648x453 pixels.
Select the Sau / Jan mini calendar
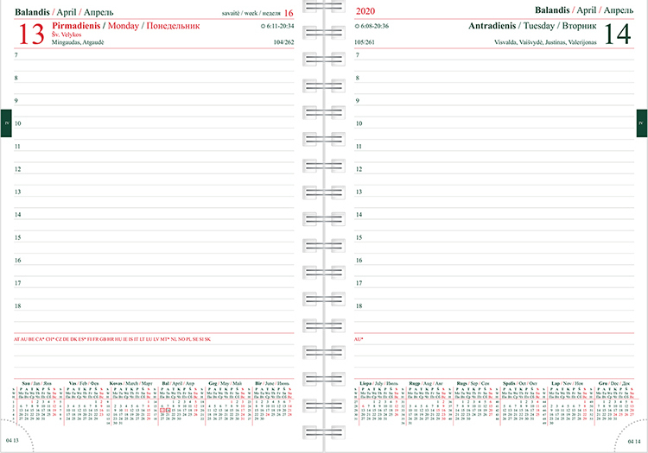pos(37,402)
